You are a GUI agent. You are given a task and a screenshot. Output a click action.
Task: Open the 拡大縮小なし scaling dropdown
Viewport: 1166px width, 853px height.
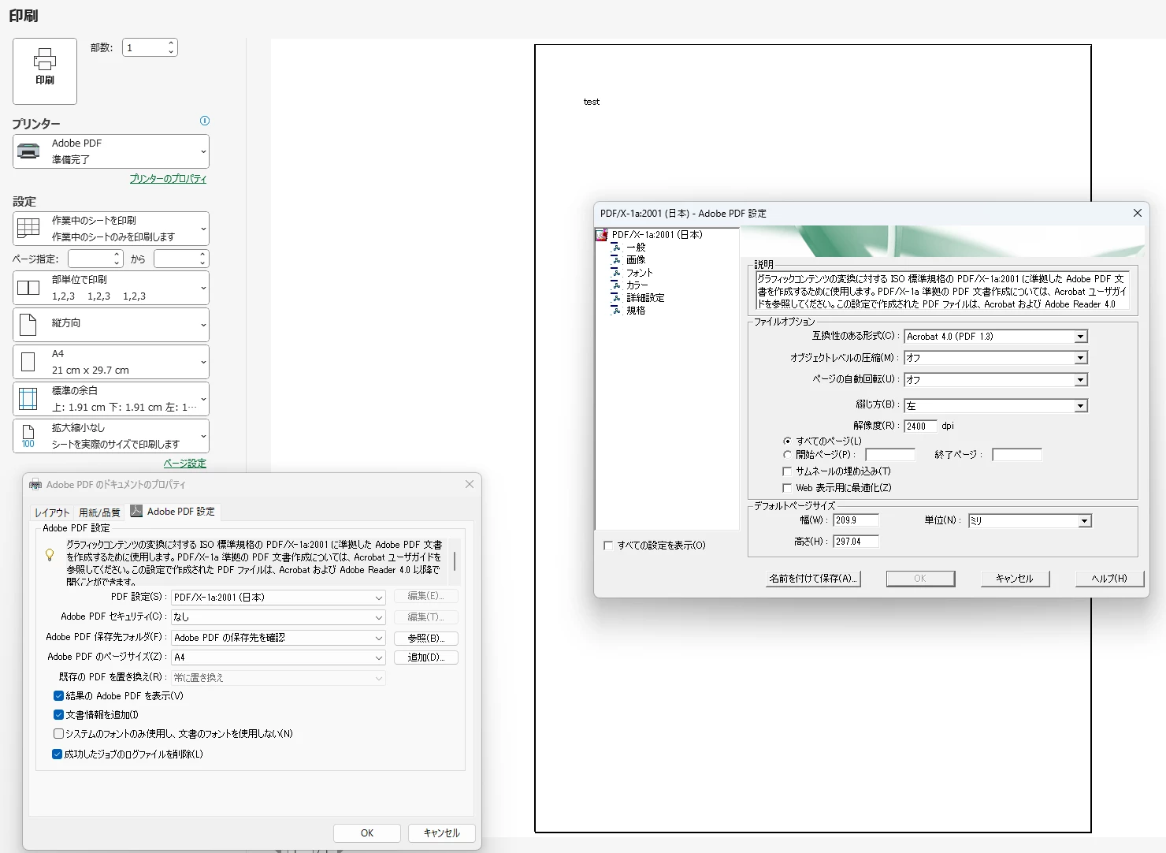(x=111, y=436)
